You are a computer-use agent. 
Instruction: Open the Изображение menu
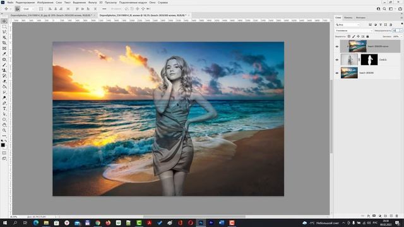tap(45, 3)
